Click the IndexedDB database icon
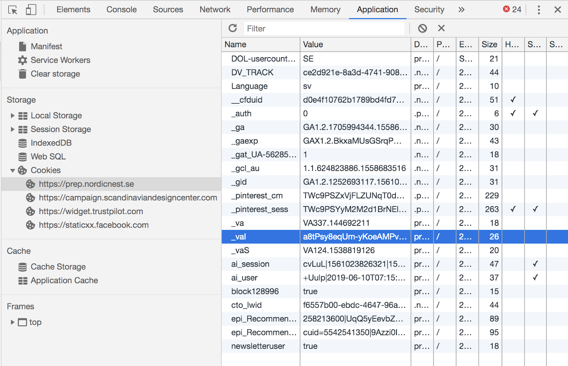The height and width of the screenshot is (366, 568). click(22, 143)
